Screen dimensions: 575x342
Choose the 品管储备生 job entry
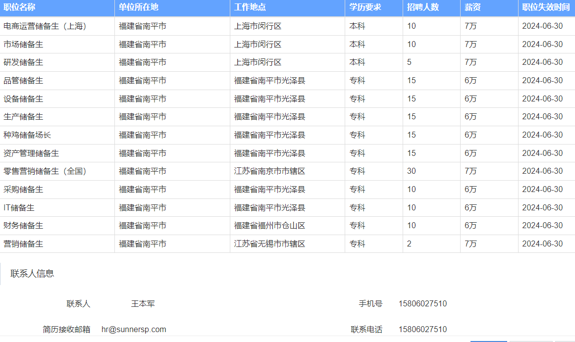(x=23, y=81)
